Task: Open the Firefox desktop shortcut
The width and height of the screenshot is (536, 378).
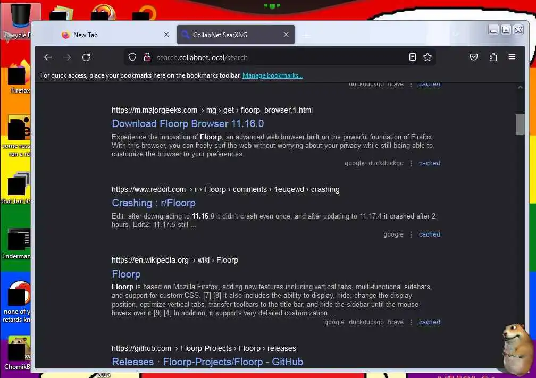Action: (x=19, y=76)
